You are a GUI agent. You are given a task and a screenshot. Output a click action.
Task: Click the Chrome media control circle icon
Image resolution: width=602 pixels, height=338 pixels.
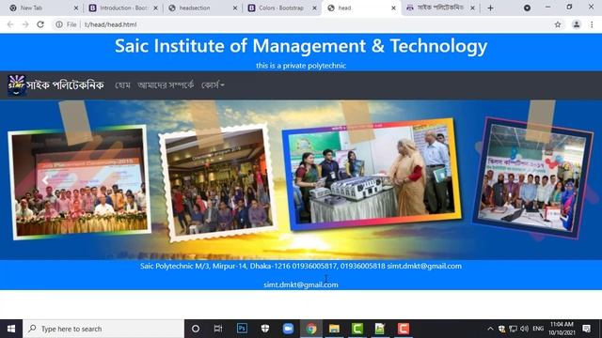click(x=527, y=8)
